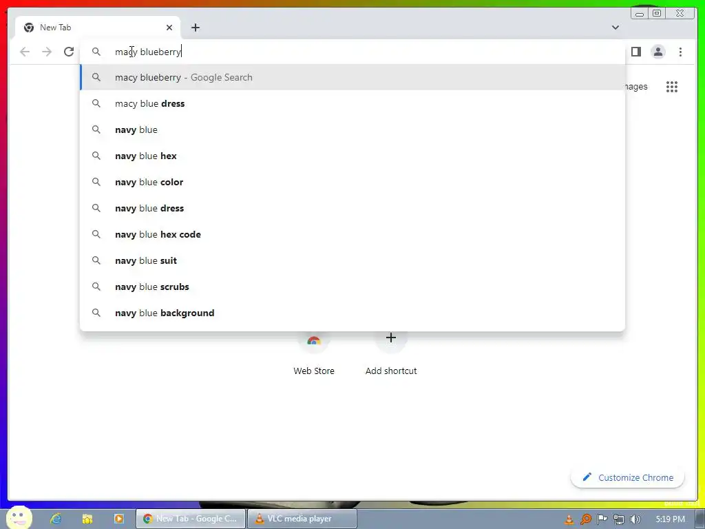This screenshot has height=529, width=705.
Task: Click the Customize Chrome button
Action: tap(628, 477)
